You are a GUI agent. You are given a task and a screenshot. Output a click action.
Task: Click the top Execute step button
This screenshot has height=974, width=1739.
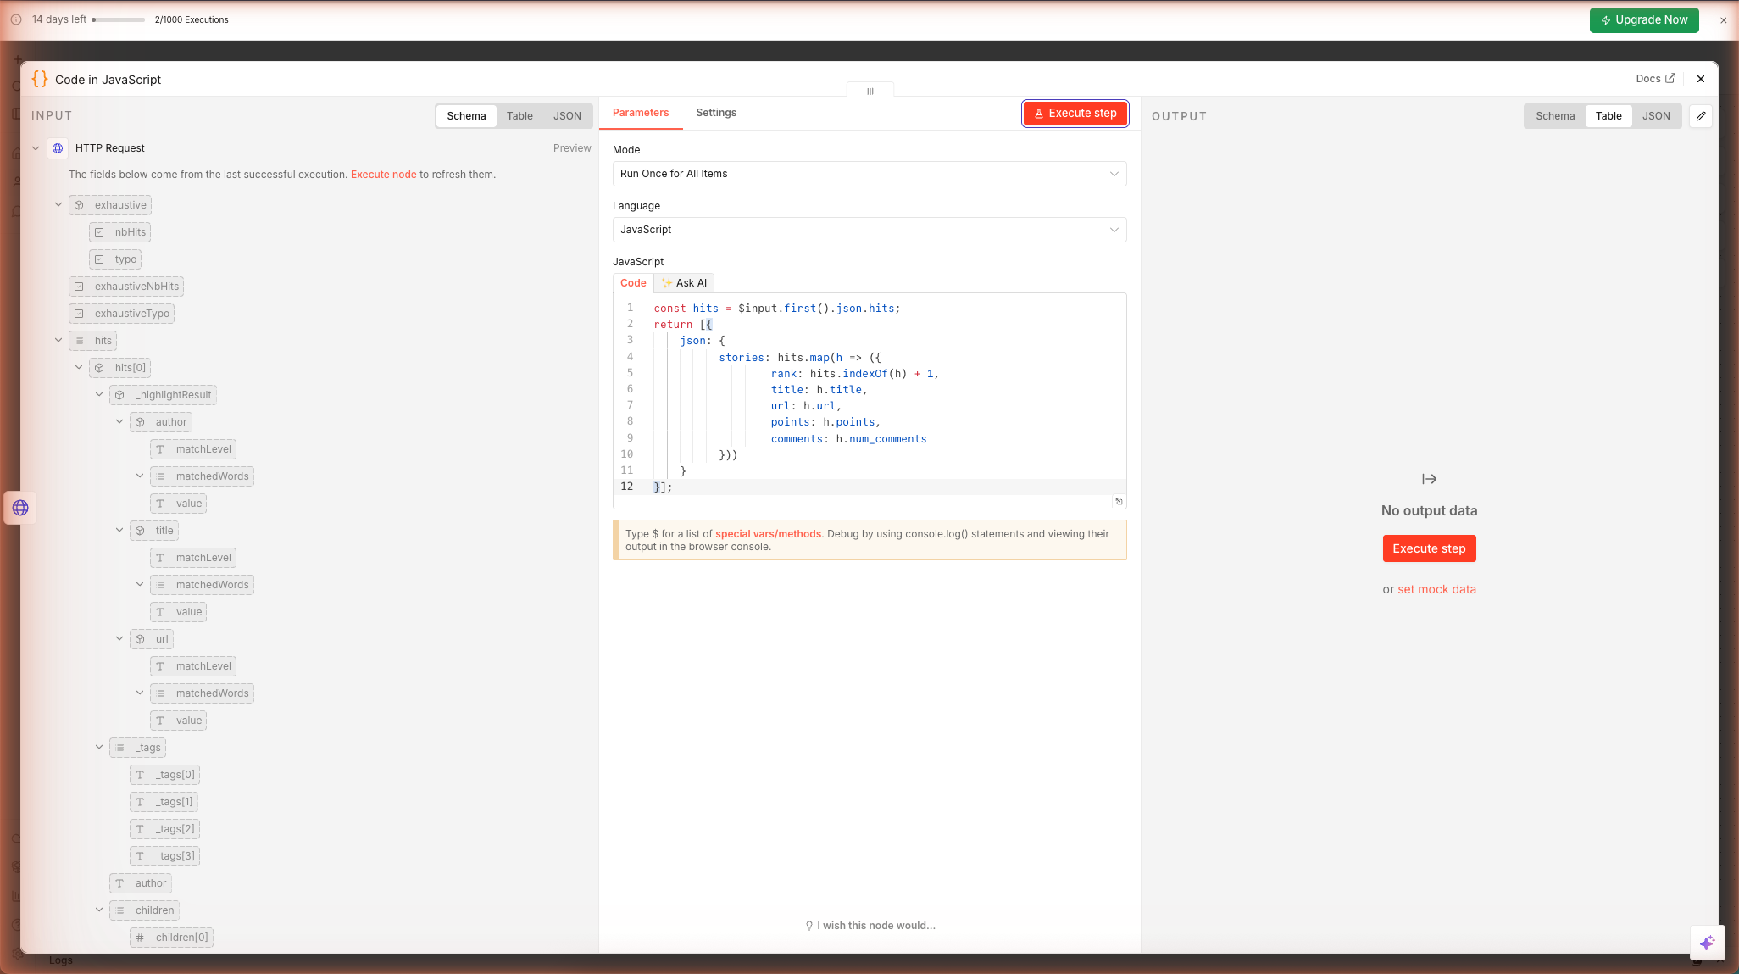1075,114
